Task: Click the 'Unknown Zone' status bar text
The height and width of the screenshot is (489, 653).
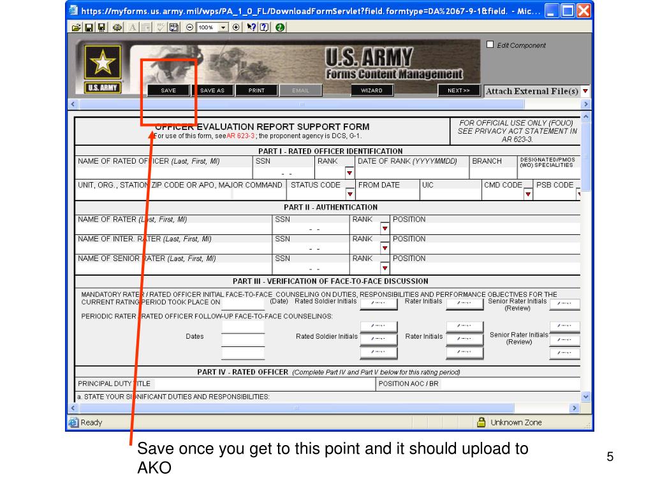Action: coord(516,423)
